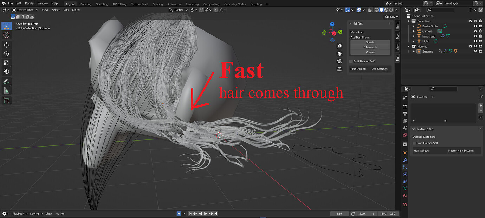Switch to Geometry Nodes workspace tab

click(x=235, y=4)
